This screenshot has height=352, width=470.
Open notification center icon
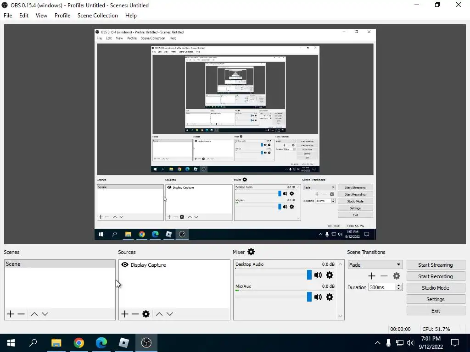(455, 343)
